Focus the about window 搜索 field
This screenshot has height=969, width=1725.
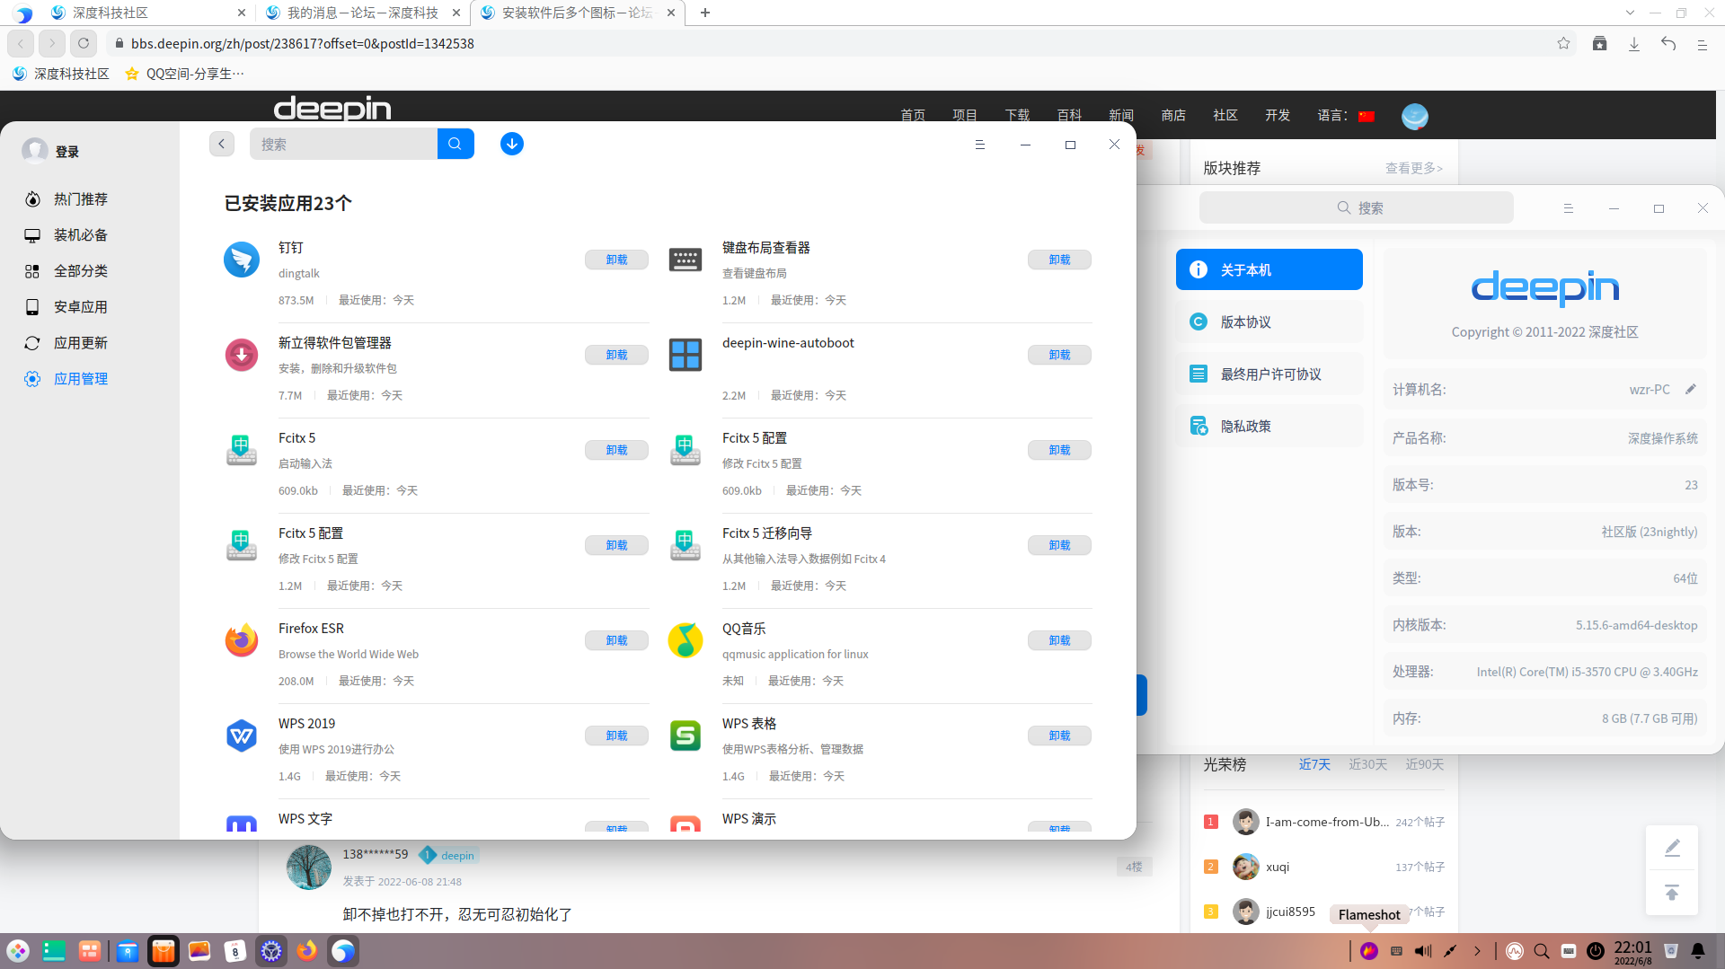[x=1356, y=207]
